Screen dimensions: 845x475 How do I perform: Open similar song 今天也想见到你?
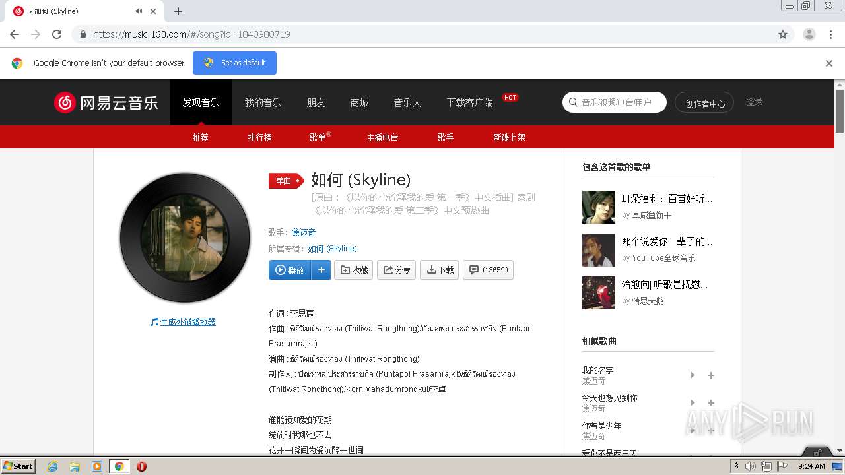point(609,398)
